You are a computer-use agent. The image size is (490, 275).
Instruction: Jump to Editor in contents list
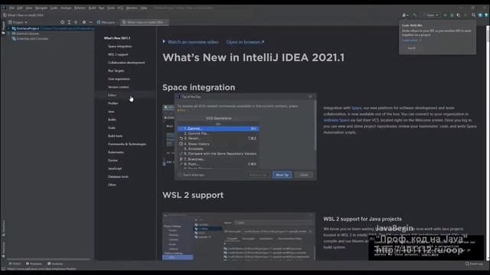click(x=112, y=95)
